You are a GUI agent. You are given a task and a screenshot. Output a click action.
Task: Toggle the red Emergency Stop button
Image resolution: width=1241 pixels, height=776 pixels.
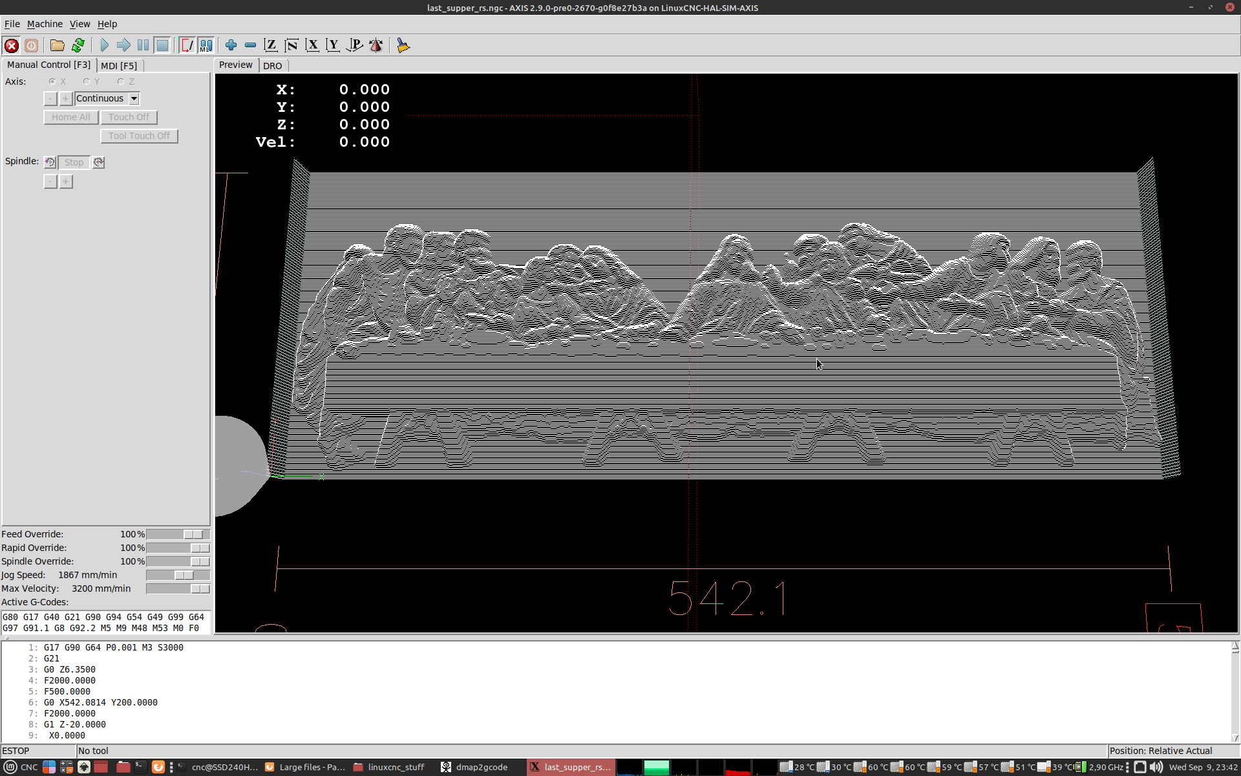point(11,45)
